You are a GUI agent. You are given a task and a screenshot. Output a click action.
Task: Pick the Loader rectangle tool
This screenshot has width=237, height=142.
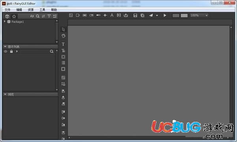63,69
